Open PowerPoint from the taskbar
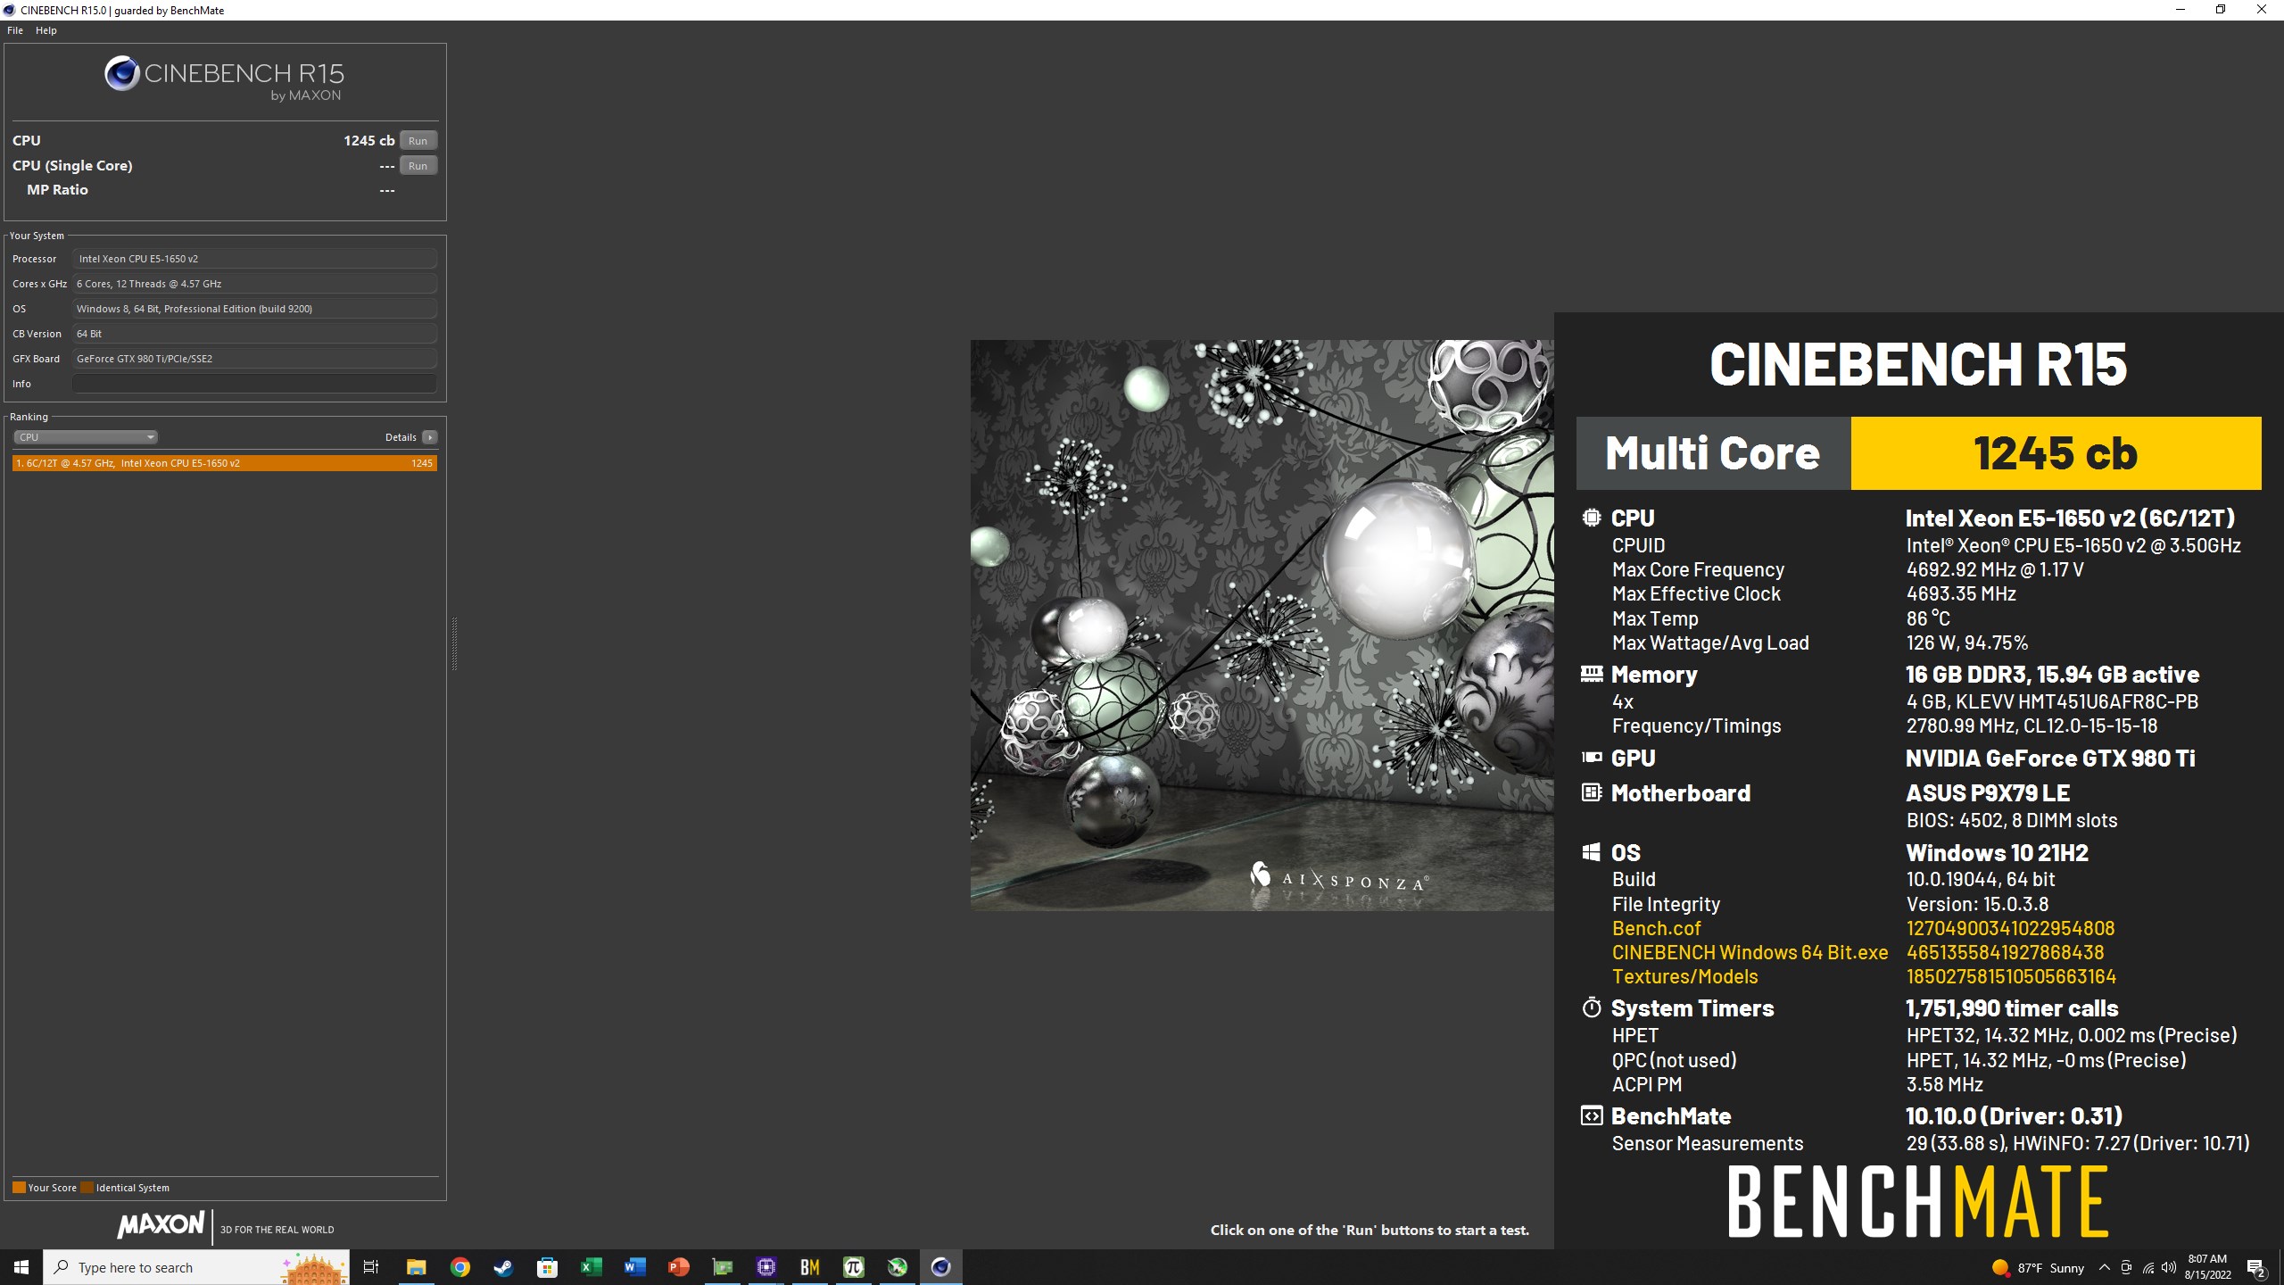Screen dimensions: 2284x1285 [x=678, y=1267]
